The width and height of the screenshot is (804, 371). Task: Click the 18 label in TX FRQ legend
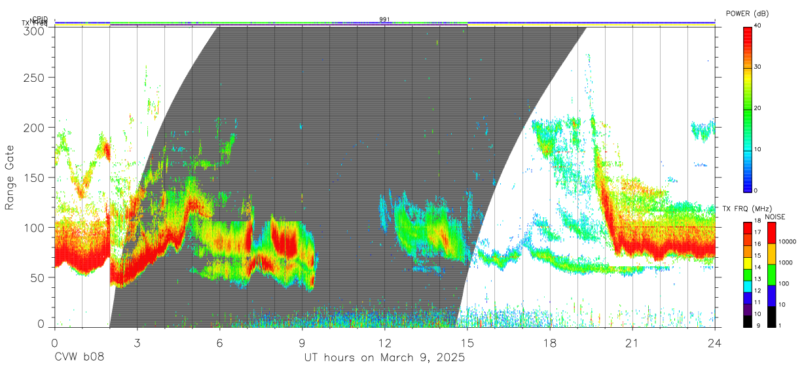(758, 221)
